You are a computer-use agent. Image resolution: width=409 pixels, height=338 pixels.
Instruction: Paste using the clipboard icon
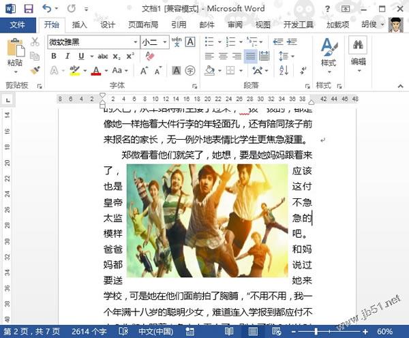15,47
